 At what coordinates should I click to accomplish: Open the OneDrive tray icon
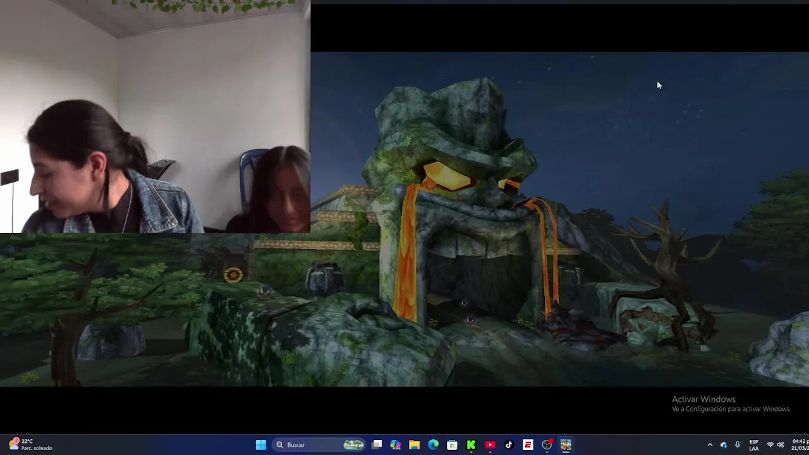click(x=724, y=445)
